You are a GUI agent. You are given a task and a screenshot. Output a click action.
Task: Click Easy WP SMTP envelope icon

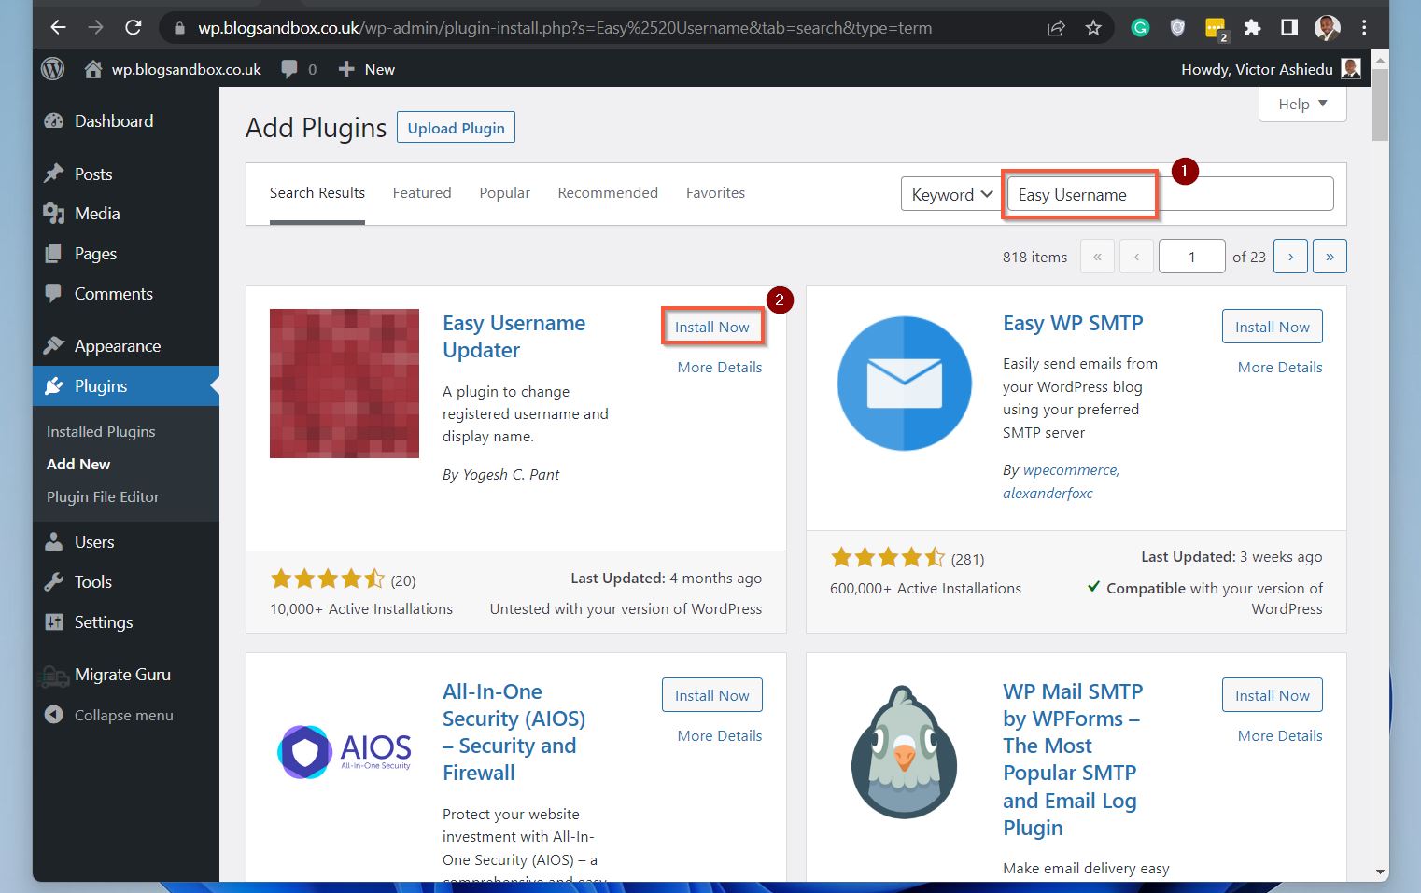905,384
